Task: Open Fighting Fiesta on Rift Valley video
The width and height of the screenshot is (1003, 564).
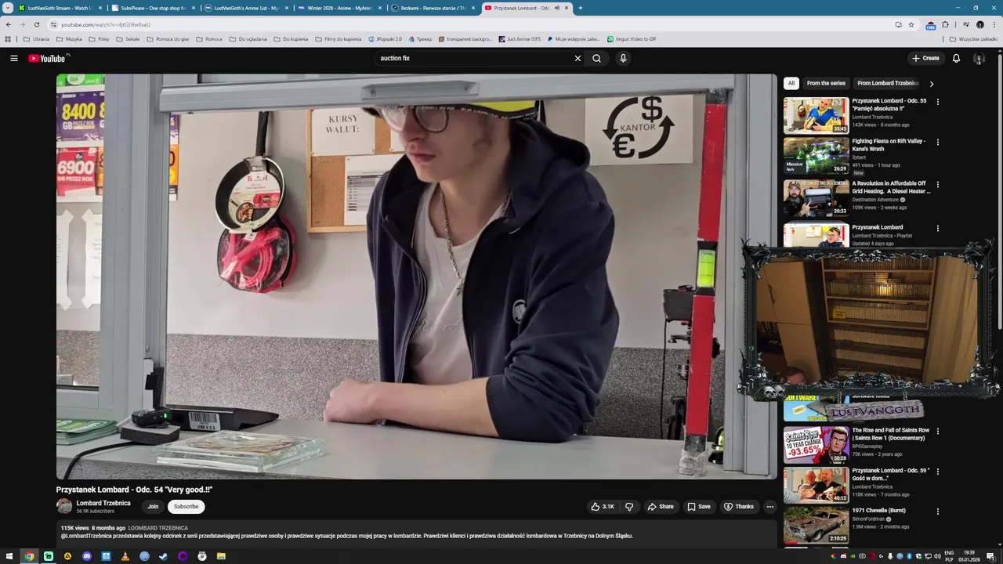Action: point(816,156)
